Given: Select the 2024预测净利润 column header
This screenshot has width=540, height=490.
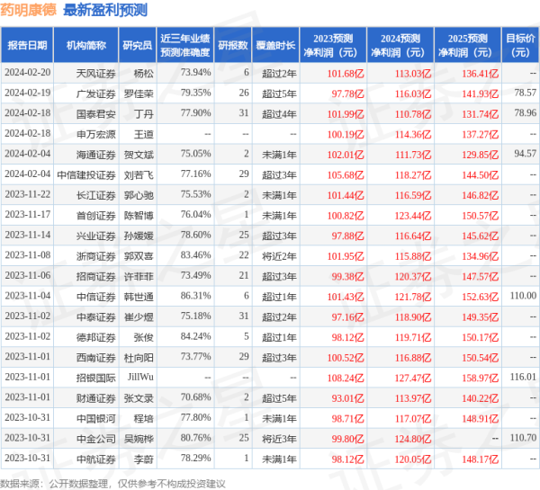Looking at the screenshot, I should coord(400,45).
